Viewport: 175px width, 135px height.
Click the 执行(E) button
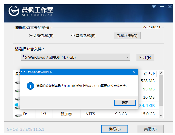coord(115,129)
